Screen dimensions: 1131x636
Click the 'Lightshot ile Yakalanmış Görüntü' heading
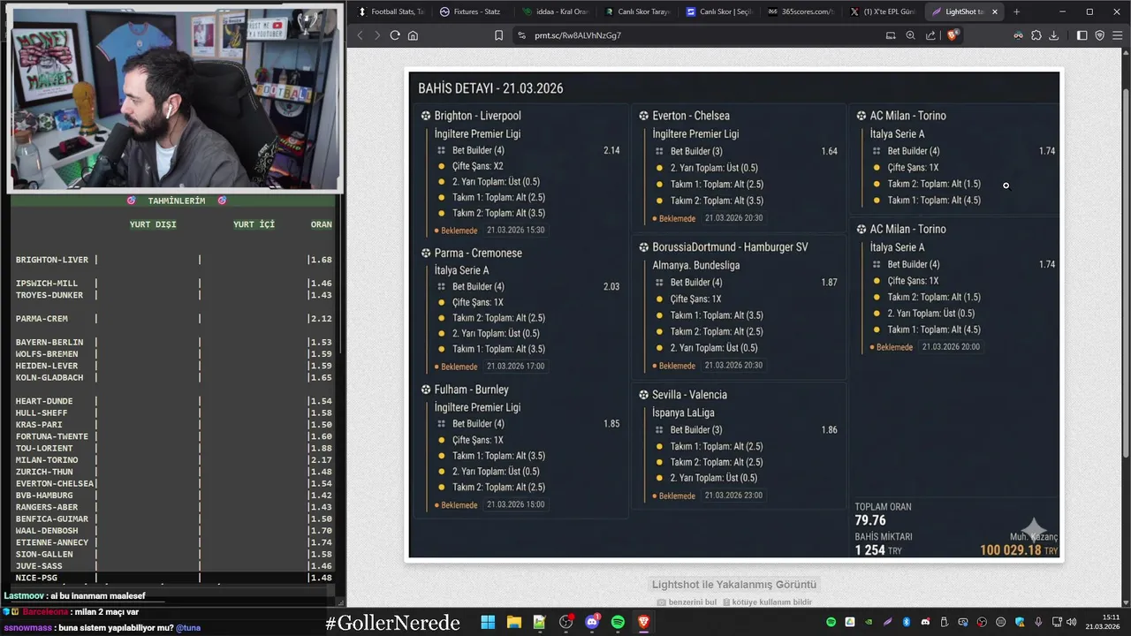pyautogui.click(x=734, y=584)
